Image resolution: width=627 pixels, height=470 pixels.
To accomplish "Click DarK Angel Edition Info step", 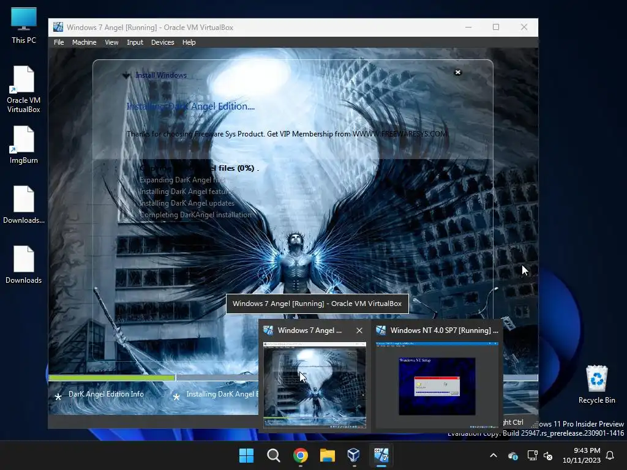I will [x=106, y=394].
